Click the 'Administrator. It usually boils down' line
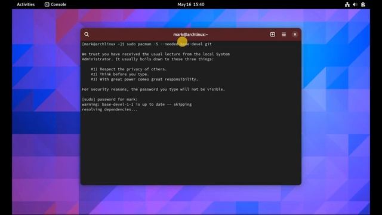This screenshot has width=382, height=215. click(x=147, y=59)
